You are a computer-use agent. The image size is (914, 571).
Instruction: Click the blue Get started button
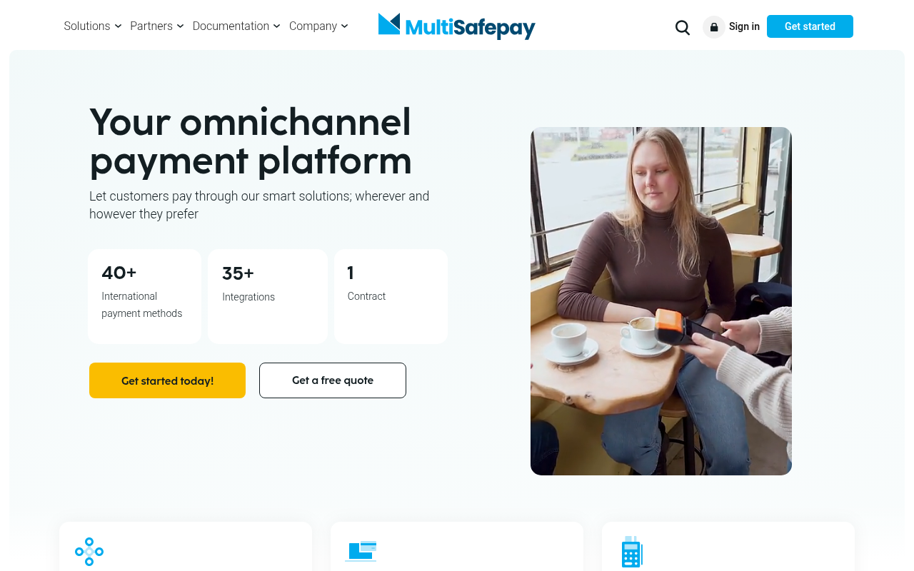[x=810, y=26]
